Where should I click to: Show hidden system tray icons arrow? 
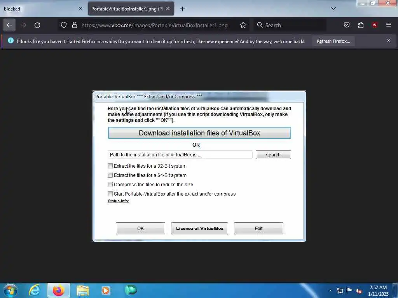tap(330, 291)
